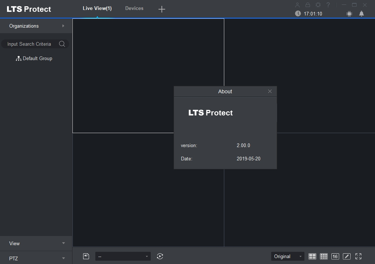Switch to 9-window split layout
The height and width of the screenshot is (264, 375).
324,256
